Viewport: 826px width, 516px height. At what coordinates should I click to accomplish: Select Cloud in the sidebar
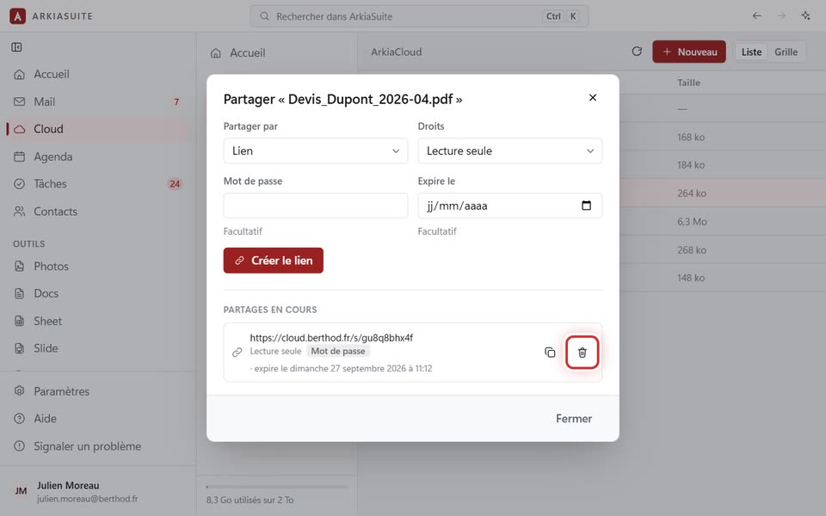[98, 129]
